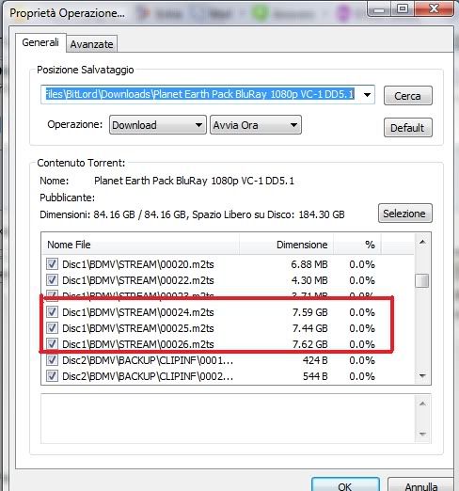The height and width of the screenshot is (491, 459).
Task: Click the Default button
Action: (x=408, y=128)
